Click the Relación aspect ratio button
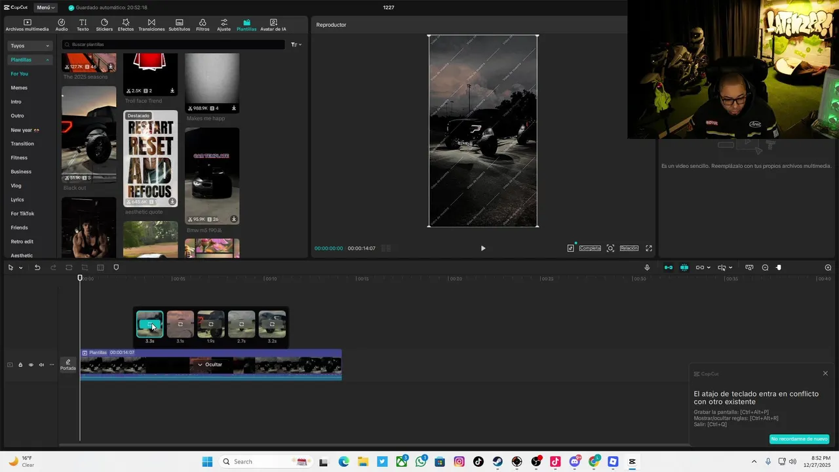The image size is (839, 472). pos(629,248)
